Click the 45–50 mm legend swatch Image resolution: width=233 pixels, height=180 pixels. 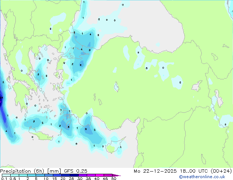point(108,175)
